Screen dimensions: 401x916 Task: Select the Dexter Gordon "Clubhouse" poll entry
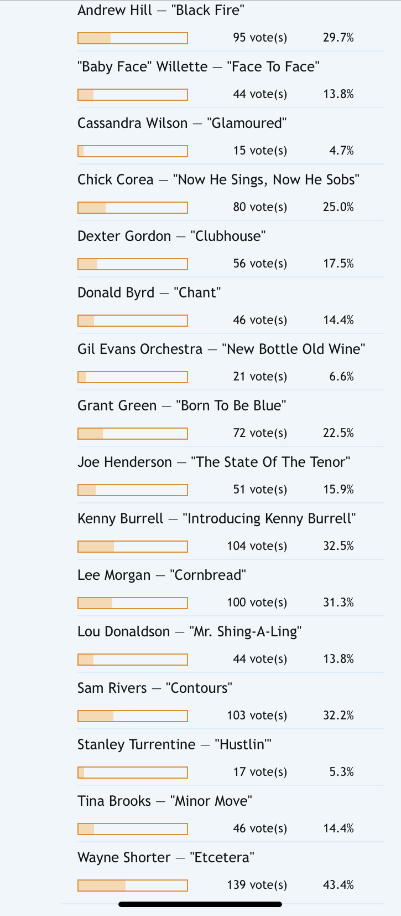[x=171, y=236]
